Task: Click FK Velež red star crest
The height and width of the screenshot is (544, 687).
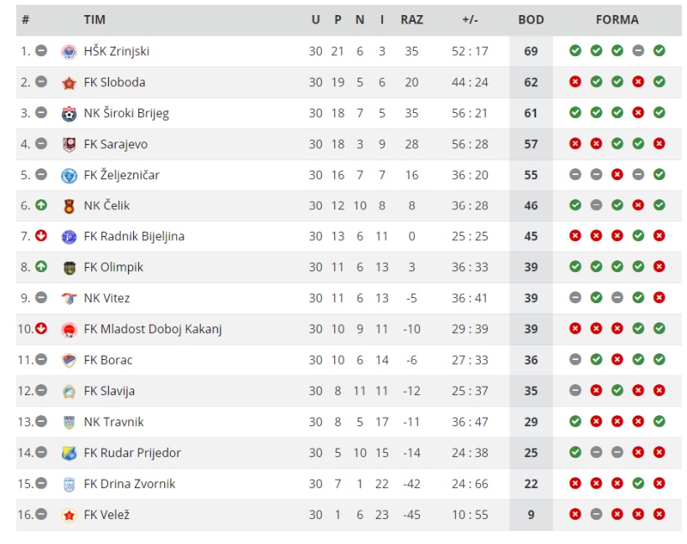Action: pyautogui.click(x=69, y=515)
